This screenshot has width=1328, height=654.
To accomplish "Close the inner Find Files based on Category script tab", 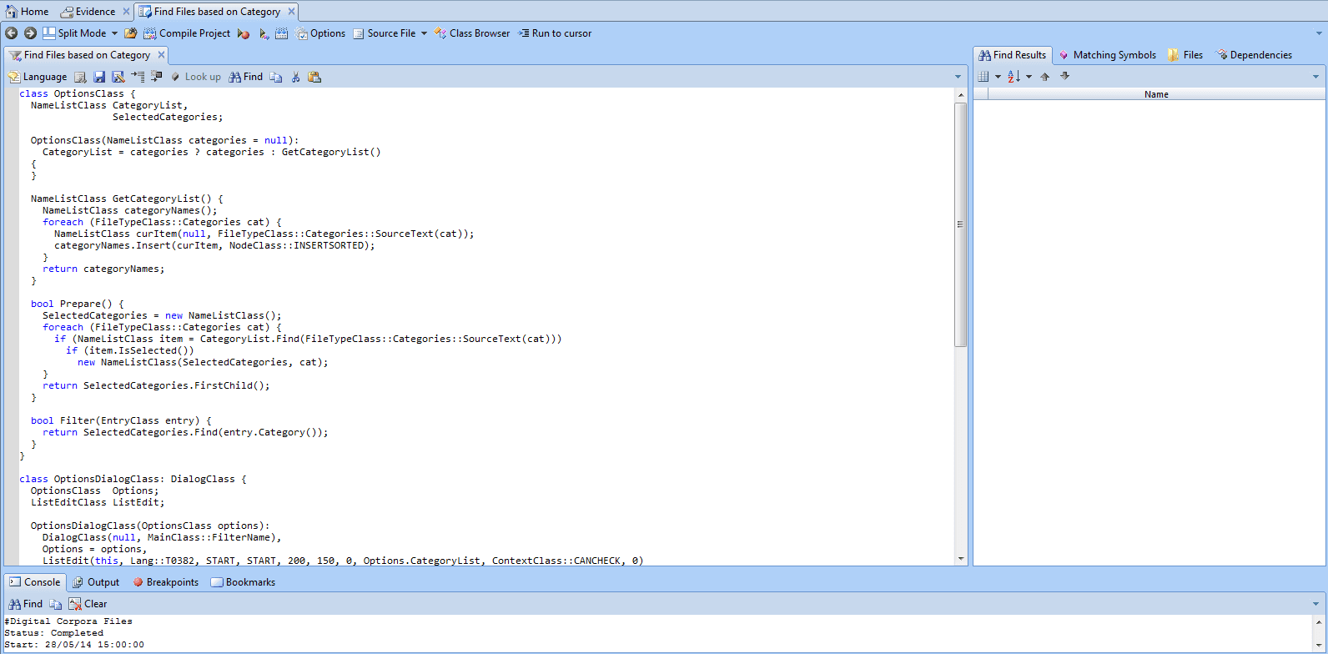I will [x=162, y=55].
